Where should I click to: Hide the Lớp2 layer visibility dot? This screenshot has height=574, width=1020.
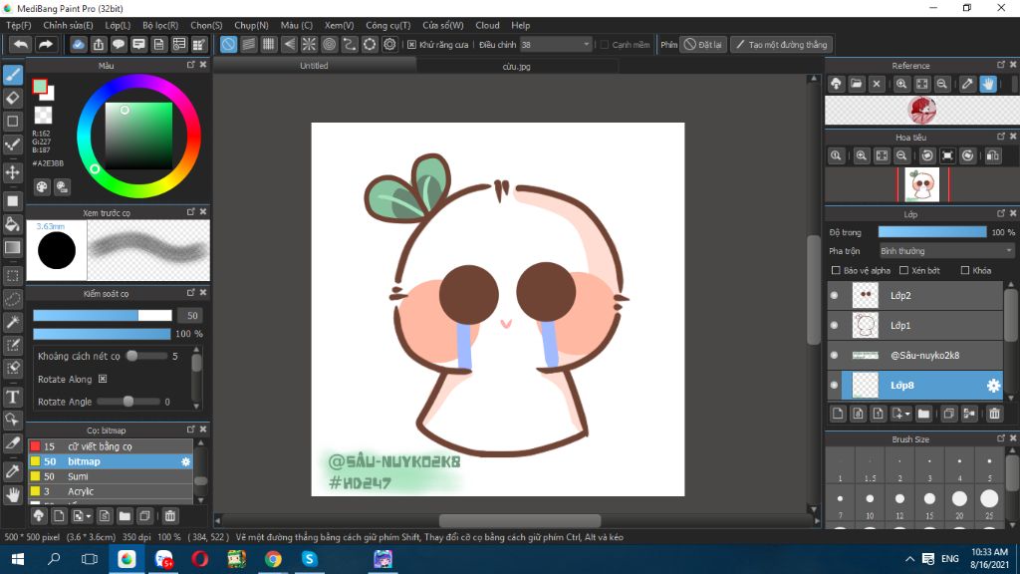click(835, 296)
